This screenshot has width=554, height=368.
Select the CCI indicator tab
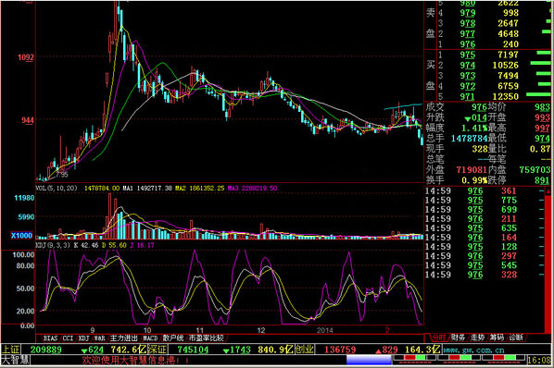pos(68,338)
